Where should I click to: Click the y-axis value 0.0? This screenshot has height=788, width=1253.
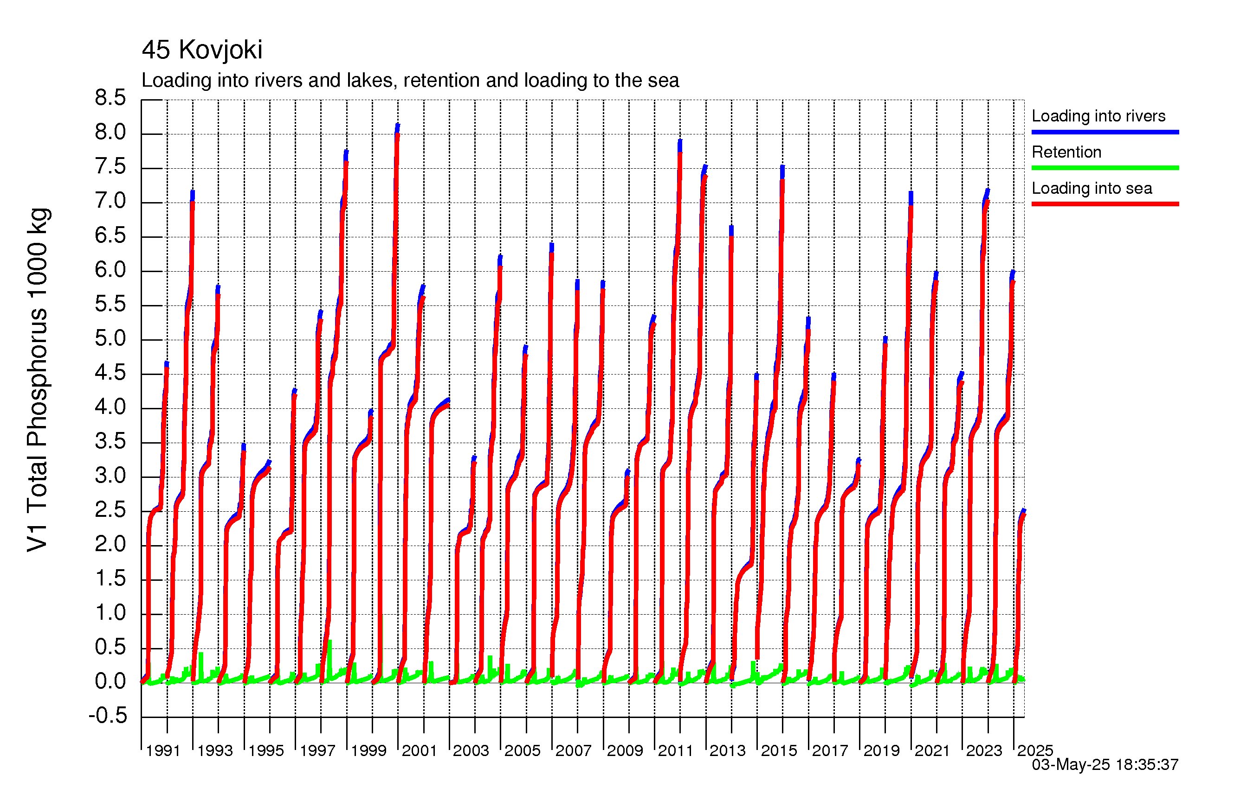pos(110,681)
